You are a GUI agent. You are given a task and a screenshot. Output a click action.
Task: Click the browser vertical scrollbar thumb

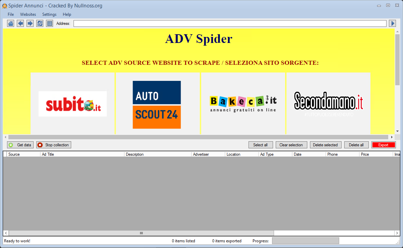pyautogui.click(x=398, y=60)
